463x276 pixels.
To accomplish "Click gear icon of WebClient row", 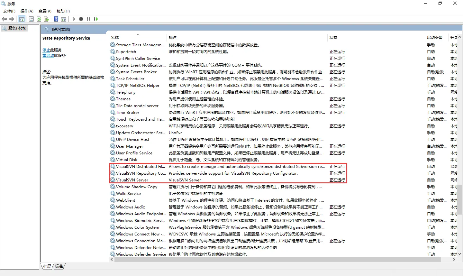I will pos(113,200).
